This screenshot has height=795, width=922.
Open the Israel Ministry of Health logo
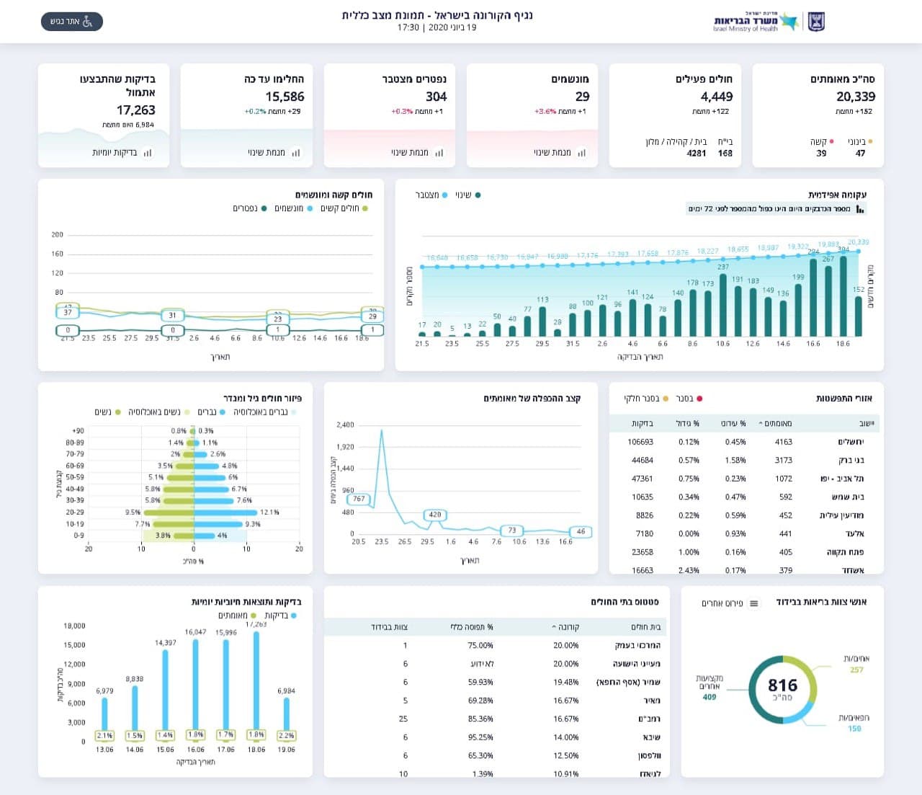(x=769, y=22)
